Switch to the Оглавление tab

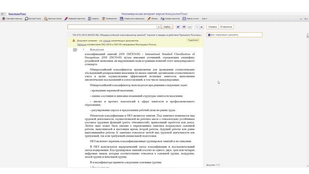(x=226, y=27)
